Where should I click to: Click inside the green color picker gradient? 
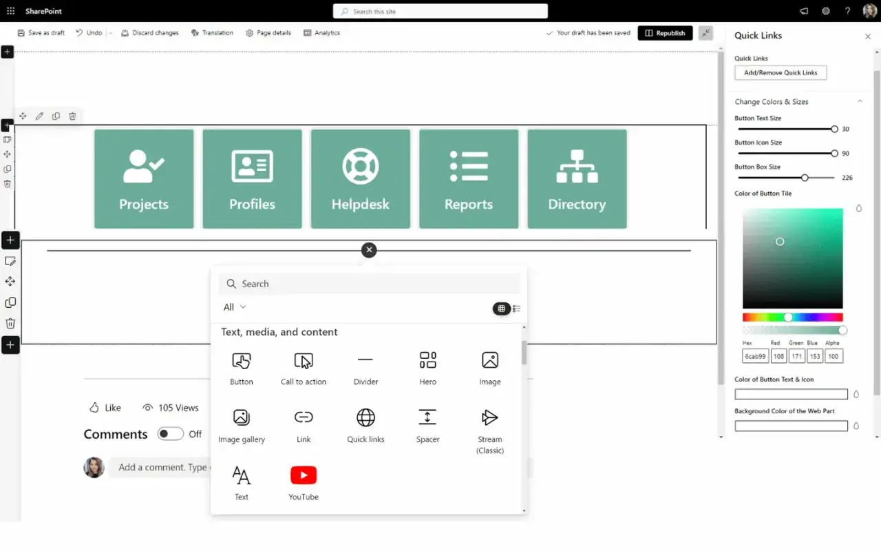pos(793,258)
